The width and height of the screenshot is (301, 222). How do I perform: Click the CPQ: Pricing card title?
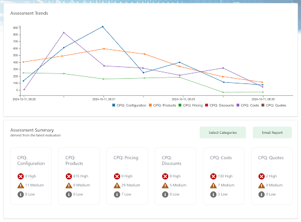coord(126,158)
